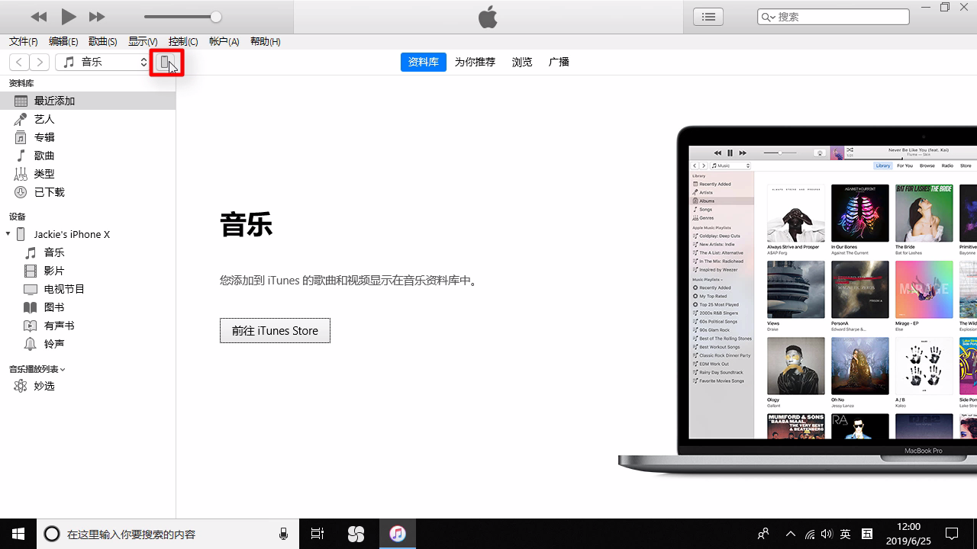977x549 pixels.
Task: Switch to the 资料库 tab
Action: pyautogui.click(x=424, y=63)
